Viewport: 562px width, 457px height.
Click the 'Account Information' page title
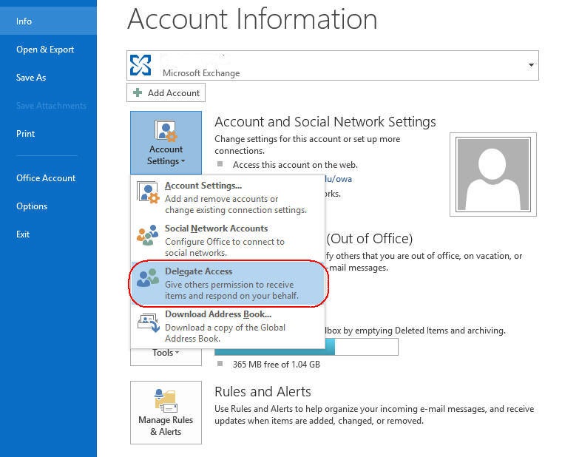click(252, 18)
